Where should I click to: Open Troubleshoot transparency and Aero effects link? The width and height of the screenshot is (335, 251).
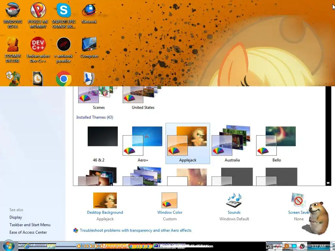click(x=135, y=230)
